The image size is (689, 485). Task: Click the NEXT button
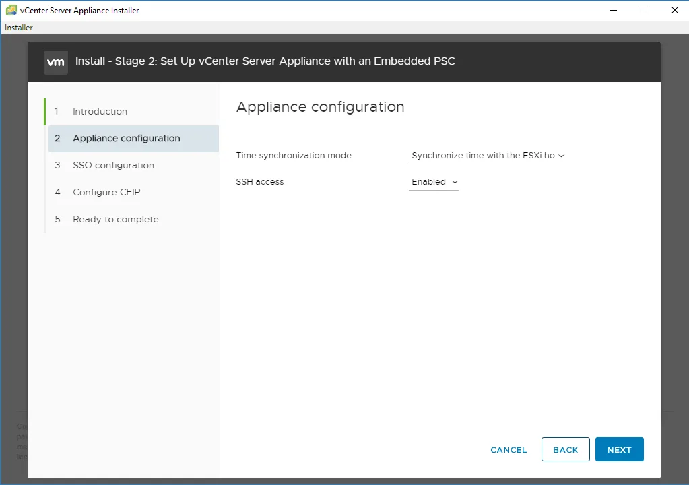tap(620, 449)
